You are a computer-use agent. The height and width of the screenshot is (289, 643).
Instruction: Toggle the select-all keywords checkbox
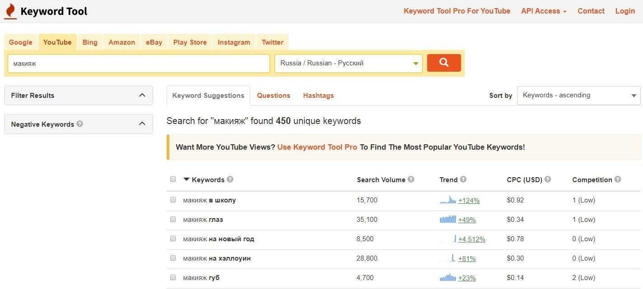click(x=173, y=179)
